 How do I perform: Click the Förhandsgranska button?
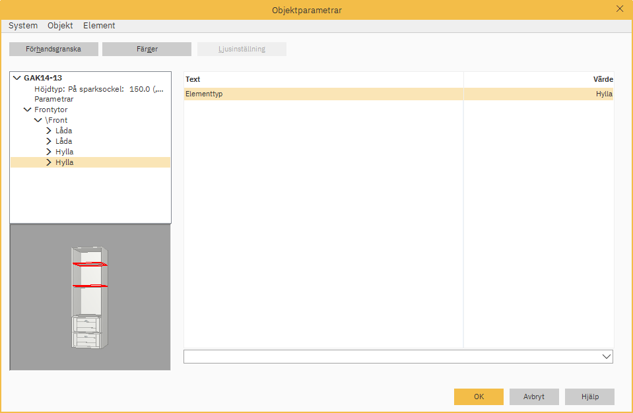click(x=53, y=48)
